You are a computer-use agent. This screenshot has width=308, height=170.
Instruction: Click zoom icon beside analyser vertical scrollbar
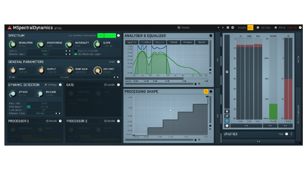[x=210, y=73]
